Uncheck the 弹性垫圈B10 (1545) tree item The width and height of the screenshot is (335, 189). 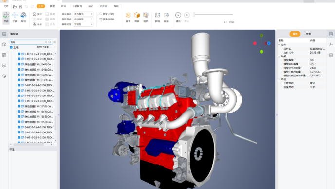[19, 64]
